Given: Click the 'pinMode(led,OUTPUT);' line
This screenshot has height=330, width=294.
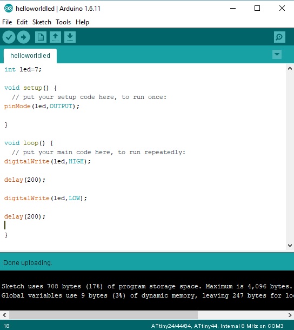Looking at the screenshot, I should tap(42, 106).
